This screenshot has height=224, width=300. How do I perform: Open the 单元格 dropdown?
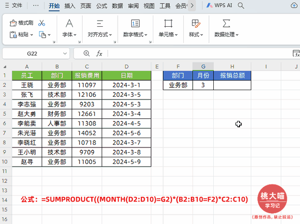click(168, 35)
